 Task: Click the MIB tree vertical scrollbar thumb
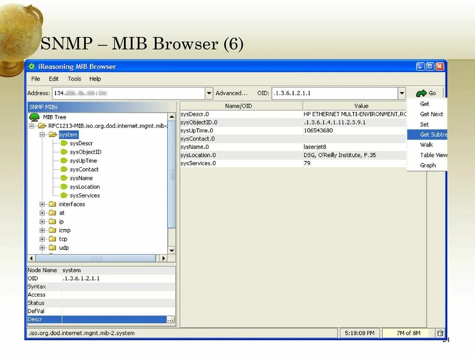(172, 175)
